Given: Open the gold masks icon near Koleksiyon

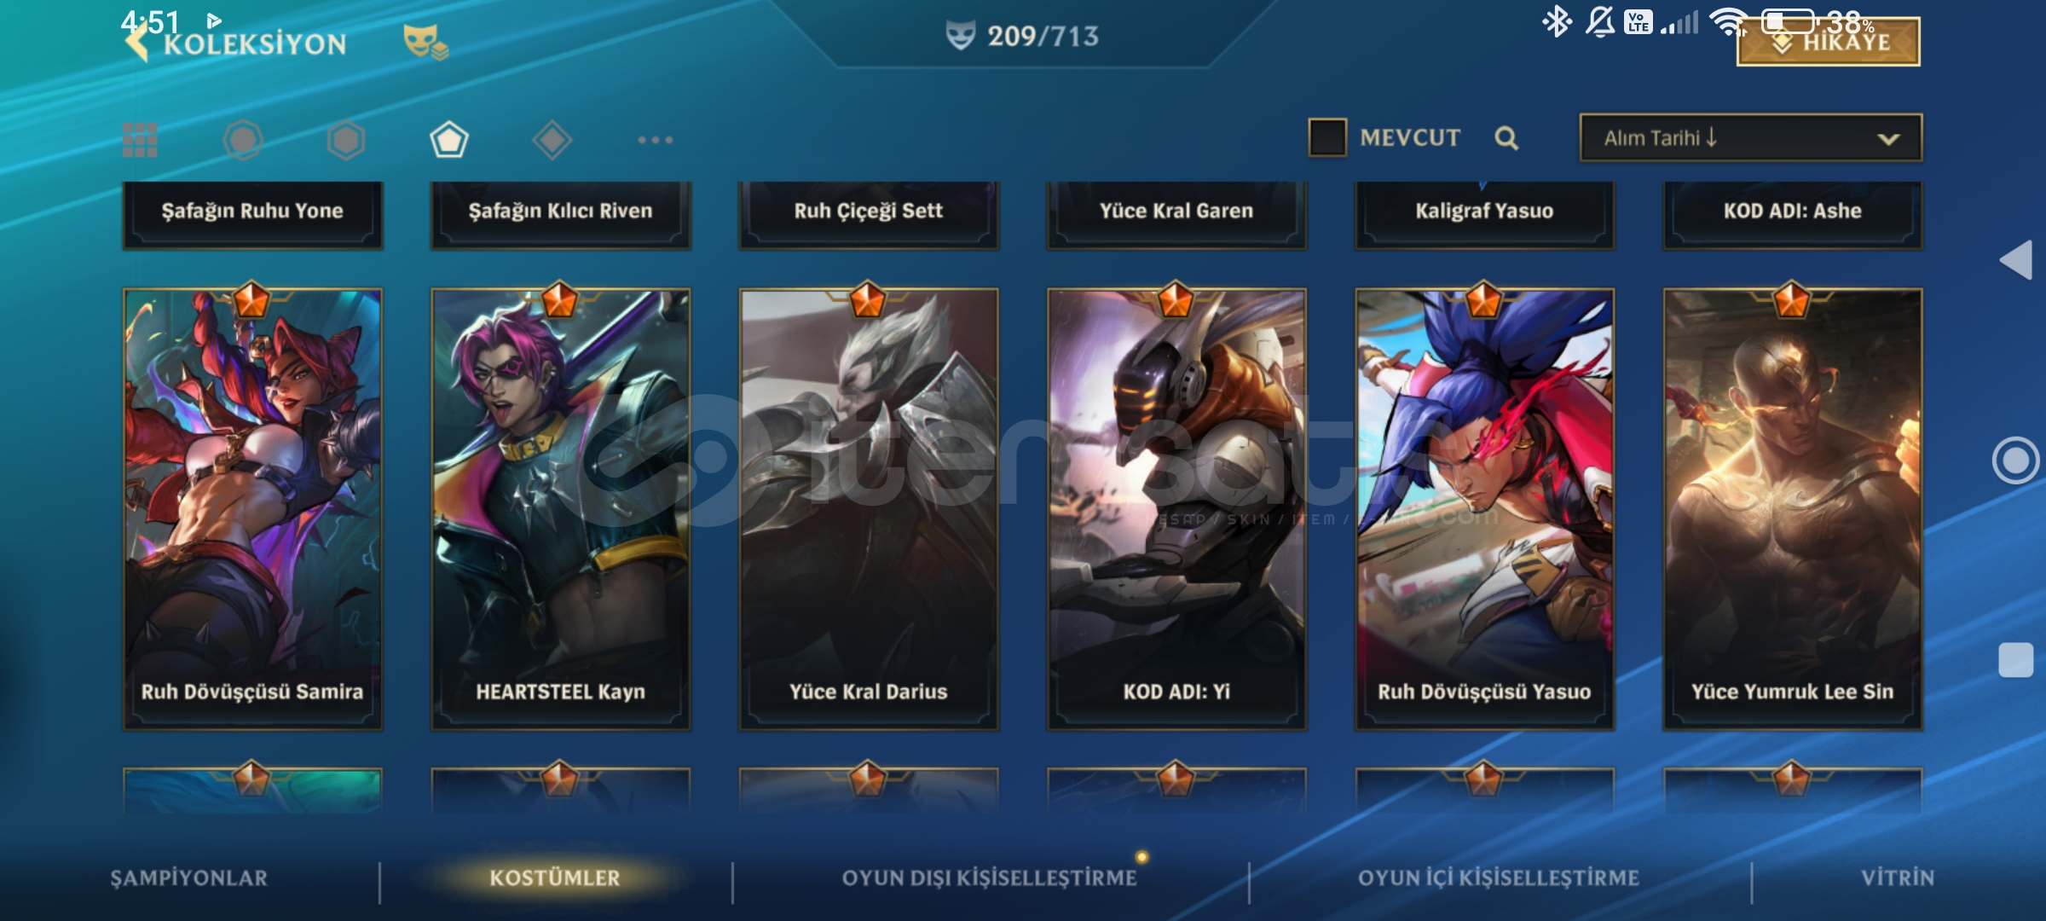Looking at the screenshot, I should [x=425, y=42].
